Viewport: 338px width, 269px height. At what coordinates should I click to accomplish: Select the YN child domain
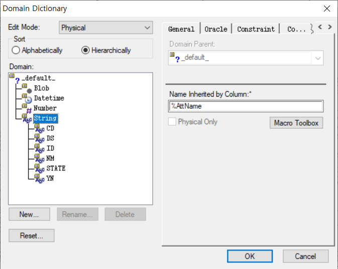(x=50, y=178)
